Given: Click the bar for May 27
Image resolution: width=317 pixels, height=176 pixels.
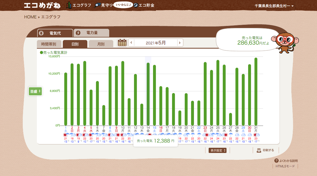Looking at the screenshot, I should (231, 119).
